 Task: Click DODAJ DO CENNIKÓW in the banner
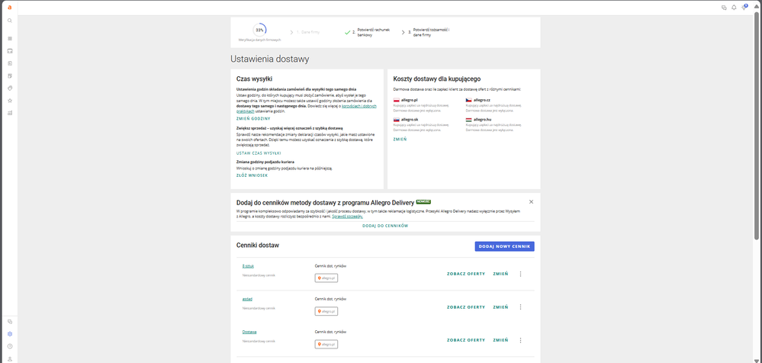pos(385,226)
